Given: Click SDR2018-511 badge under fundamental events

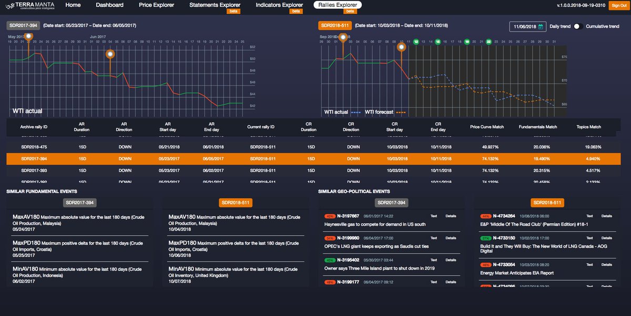Looking at the screenshot, I should pyautogui.click(x=236, y=202).
